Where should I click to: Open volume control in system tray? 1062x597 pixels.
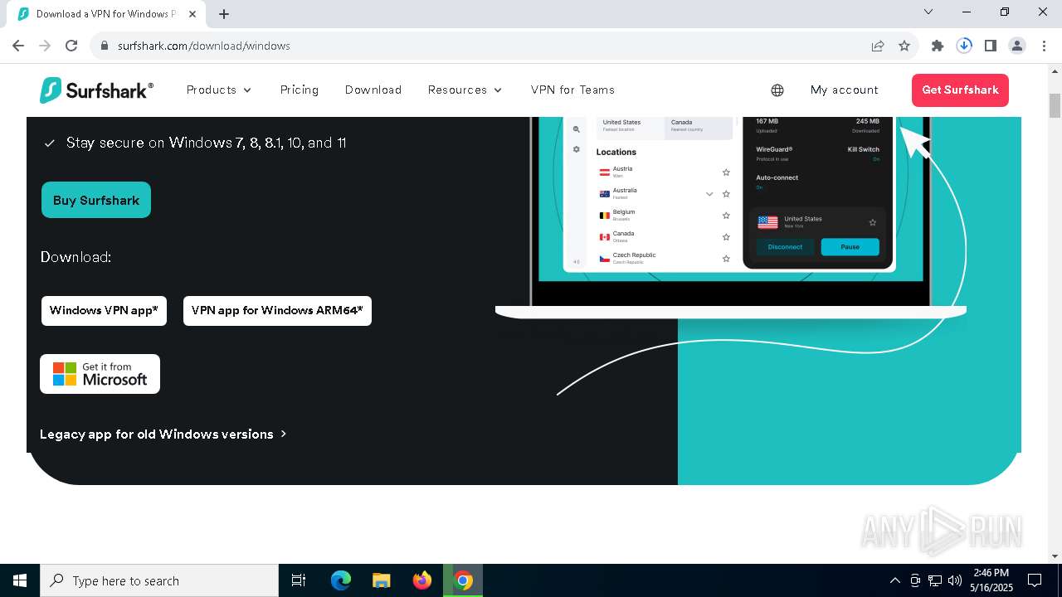pyautogui.click(x=955, y=580)
